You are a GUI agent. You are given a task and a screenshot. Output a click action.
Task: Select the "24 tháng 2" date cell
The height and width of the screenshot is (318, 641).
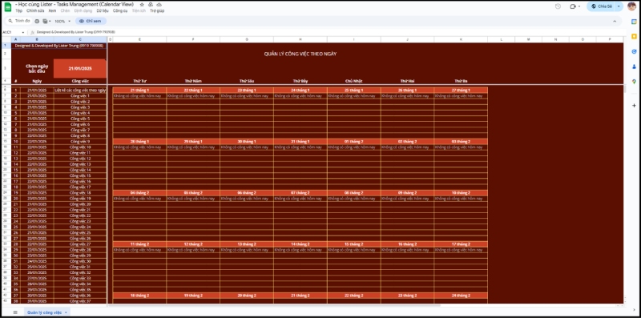coord(461,295)
